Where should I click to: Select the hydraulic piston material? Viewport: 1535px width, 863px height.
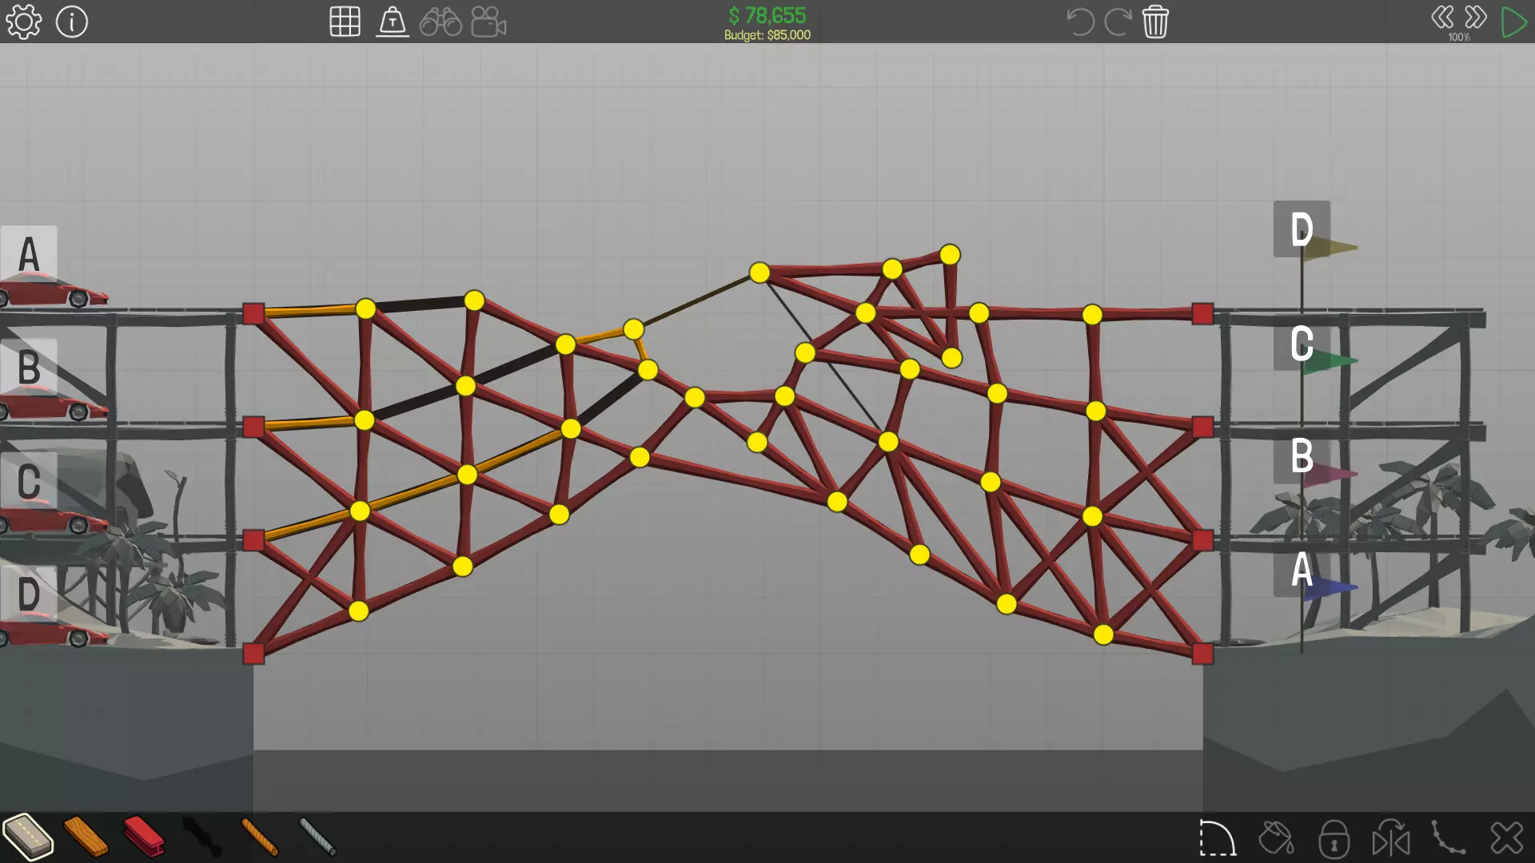click(201, 837)
